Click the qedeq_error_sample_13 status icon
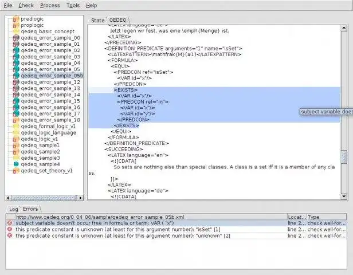This screenshot has width=353, height=275. click(x=16, y=88)
